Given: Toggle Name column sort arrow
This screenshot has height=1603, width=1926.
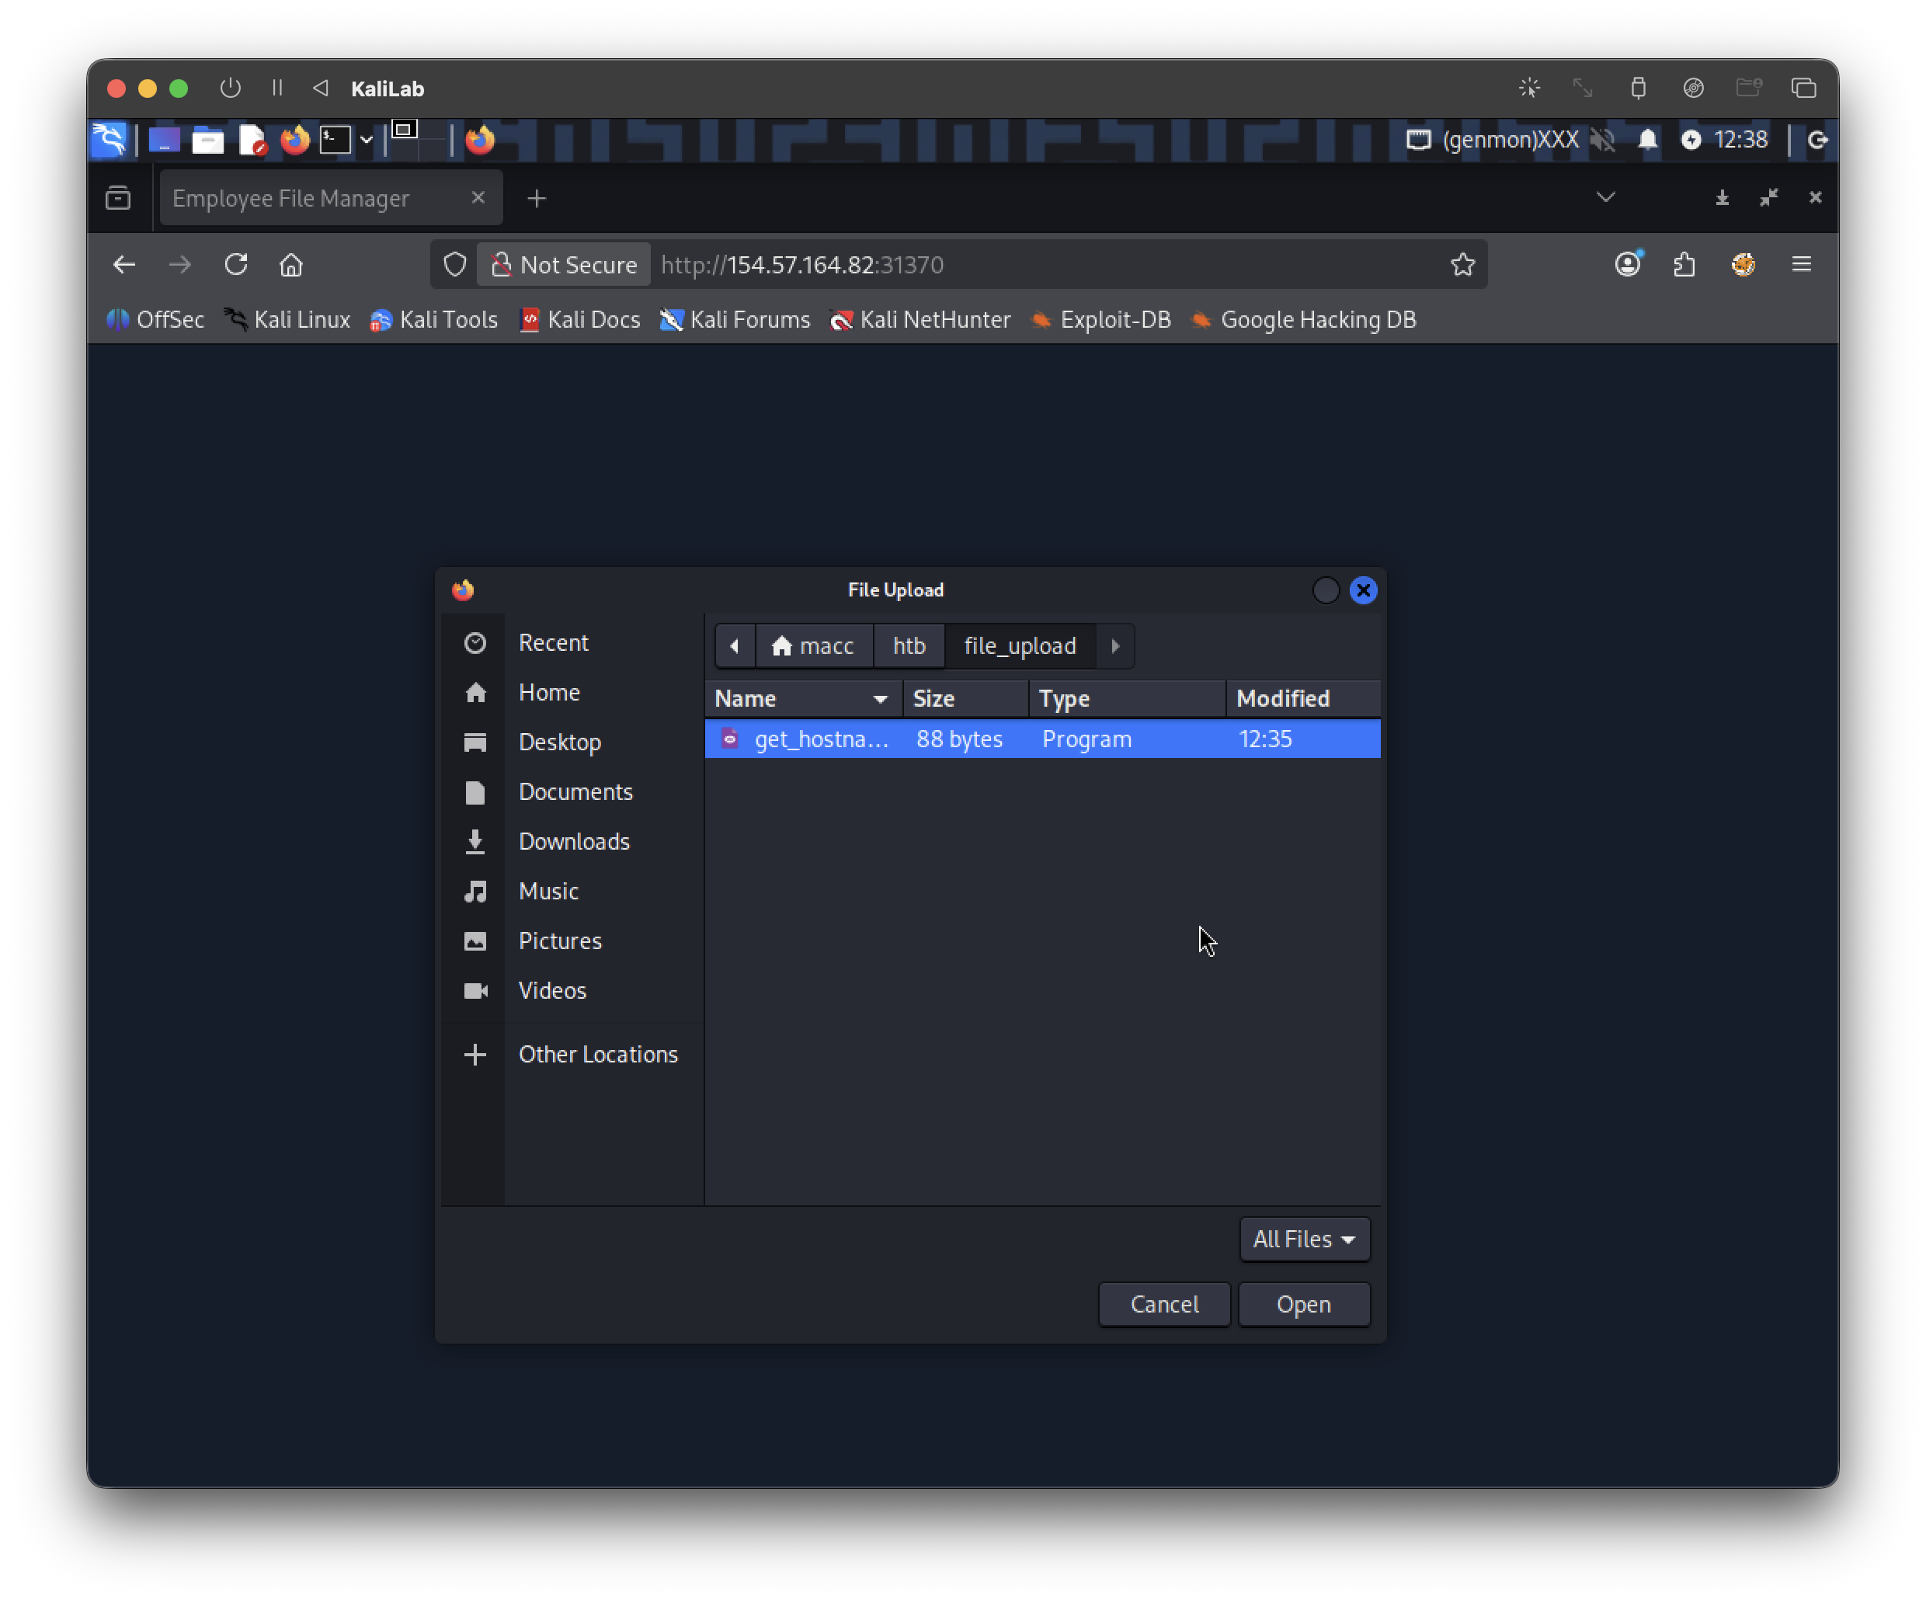Looking at the screenshot, I should (x=880, y=700).
